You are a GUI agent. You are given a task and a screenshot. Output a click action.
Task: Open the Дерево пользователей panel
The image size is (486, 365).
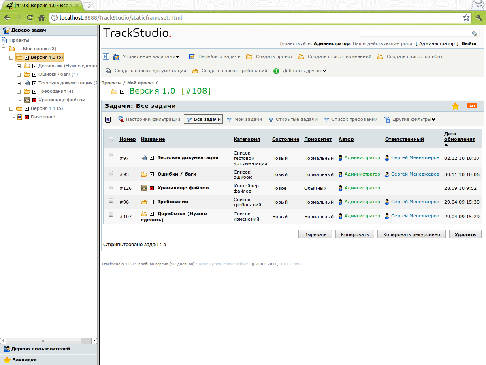pos(49,349)
